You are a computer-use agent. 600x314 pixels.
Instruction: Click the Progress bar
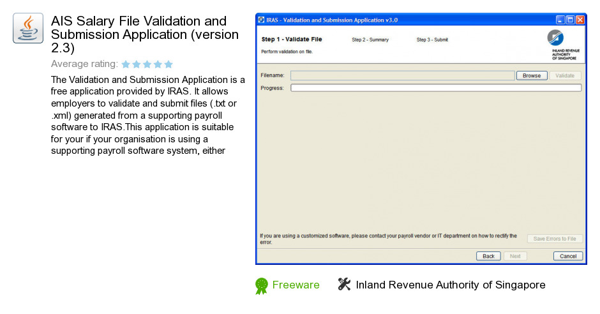(x=436, y=88)
